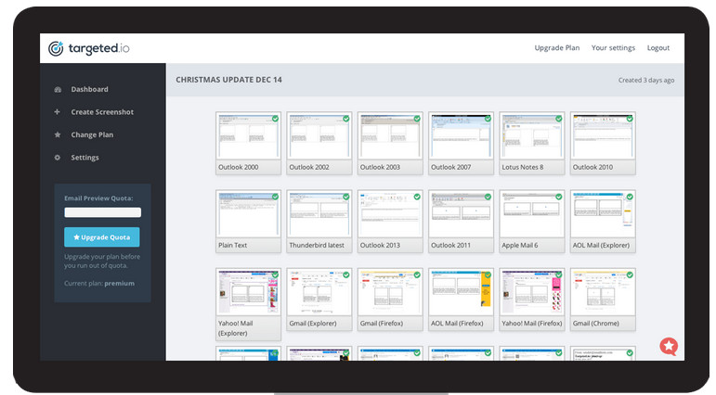
Task: Open the Dashboard sidebar item
Action: pyautogui.click(x=89, y=89)
